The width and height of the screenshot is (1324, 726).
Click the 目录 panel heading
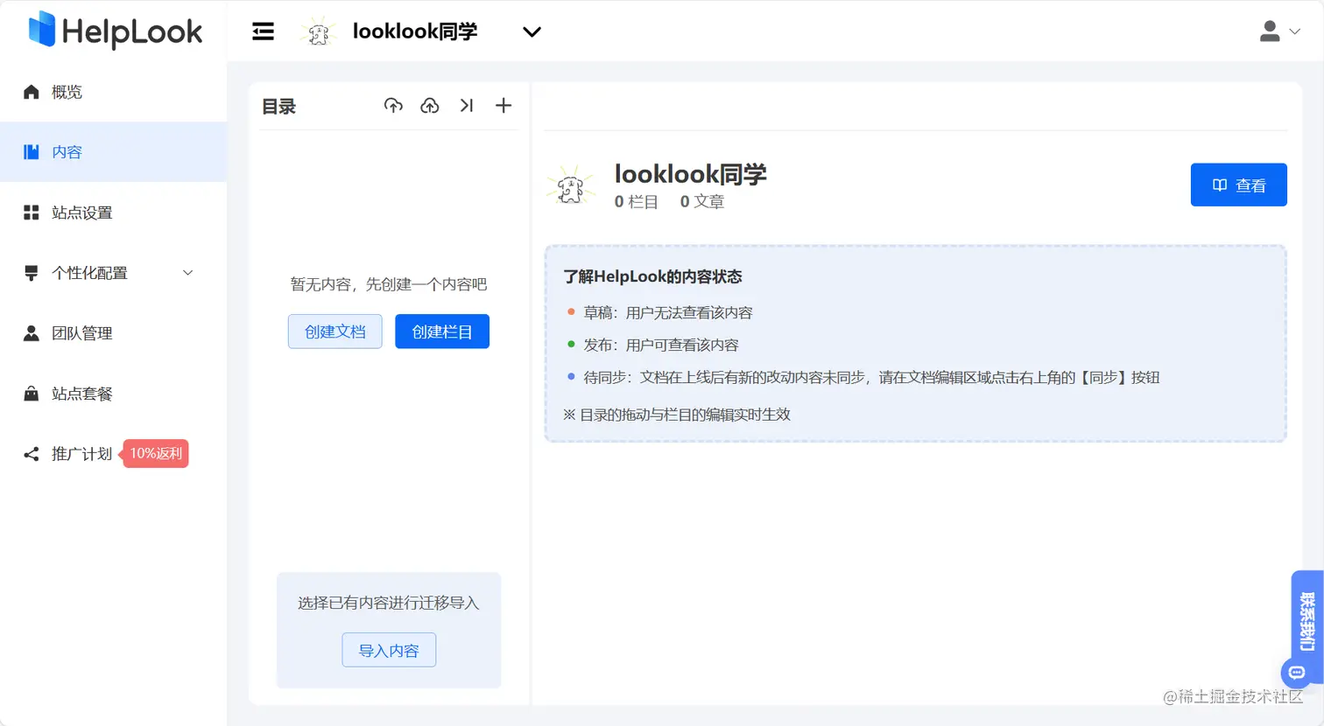tap(279, 107)
